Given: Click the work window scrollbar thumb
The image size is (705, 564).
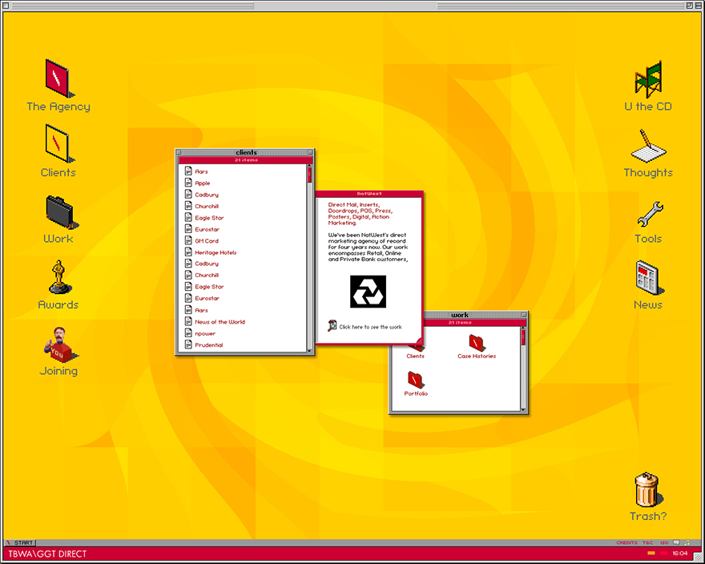Looking at the screenshot, I should pos(523,336).
